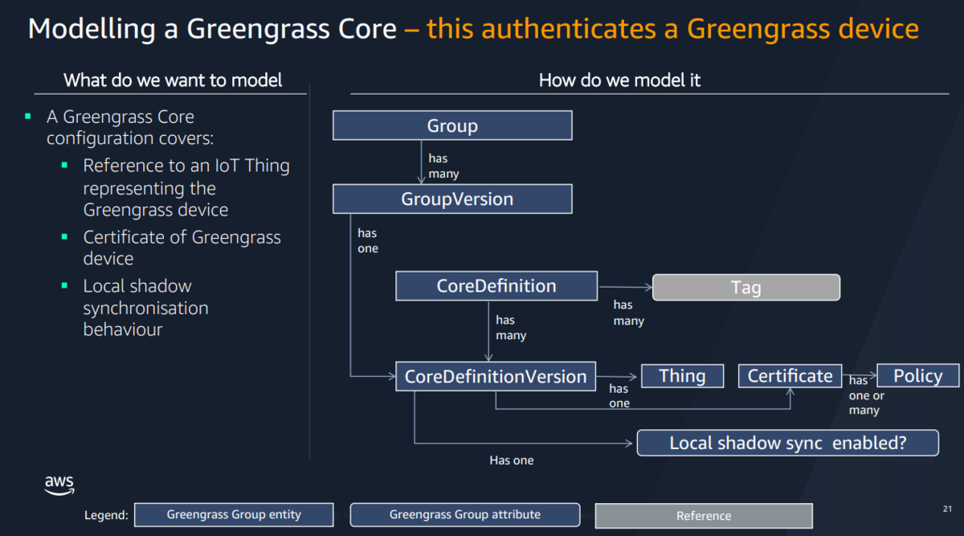Click the 'Legend:' label
Screen dimensions: 964x536
[x=107, y=515]
